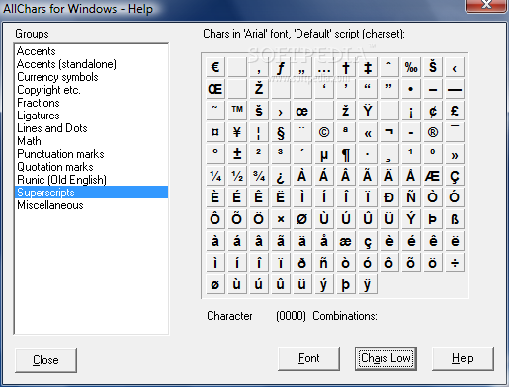
Task: Choose the per mille ‰ character
Action: pyautogui.click(x=411, y=67)
